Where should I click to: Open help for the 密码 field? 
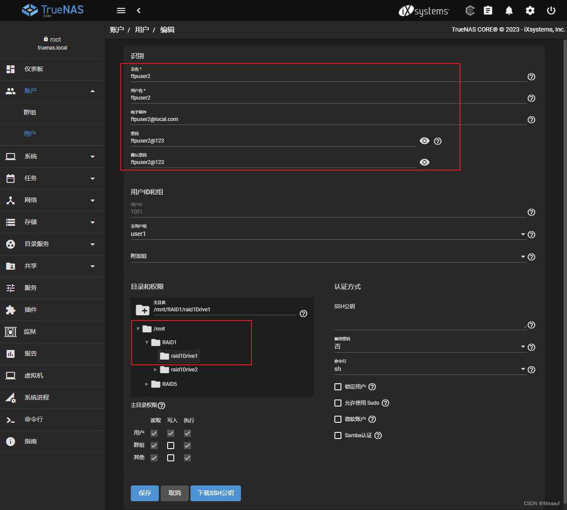coord(438,141)
